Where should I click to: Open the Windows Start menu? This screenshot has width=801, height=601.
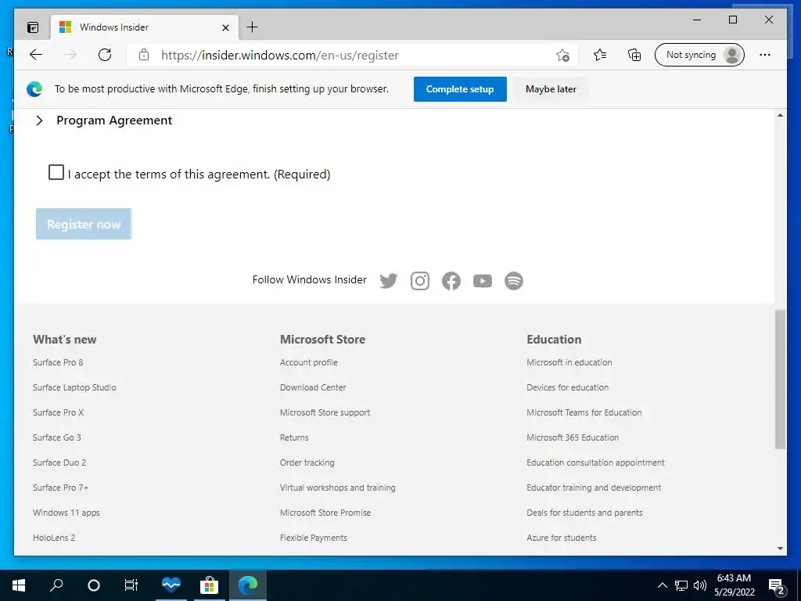coord(19,585)
